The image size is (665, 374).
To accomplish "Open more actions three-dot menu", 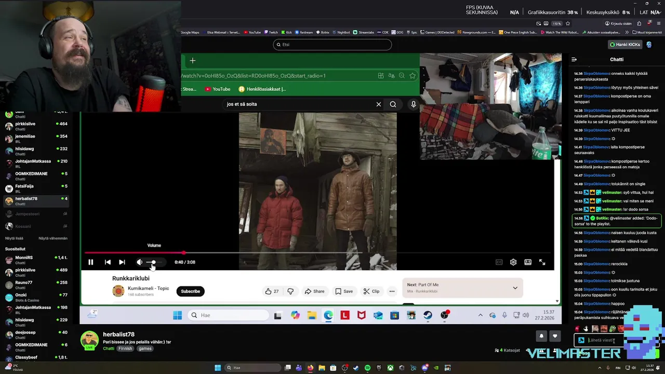I will (392, 291).
